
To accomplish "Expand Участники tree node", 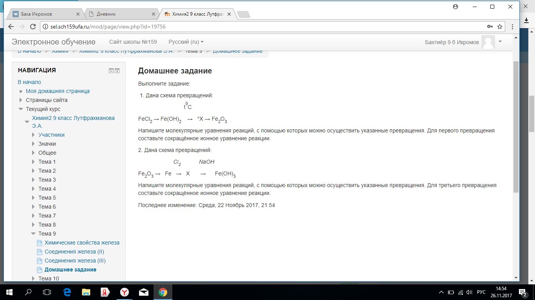I will click(33, 135).
